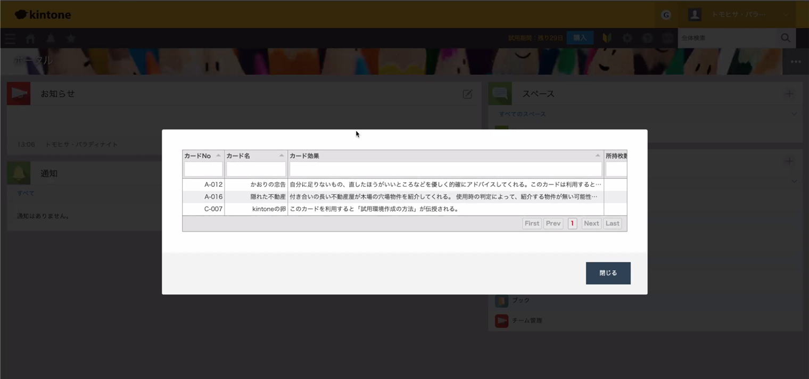Viewport: 809px width, 379px height.
Task: Click the 通知はありません message
Action: pyautogui.click(x=43, y=216)
